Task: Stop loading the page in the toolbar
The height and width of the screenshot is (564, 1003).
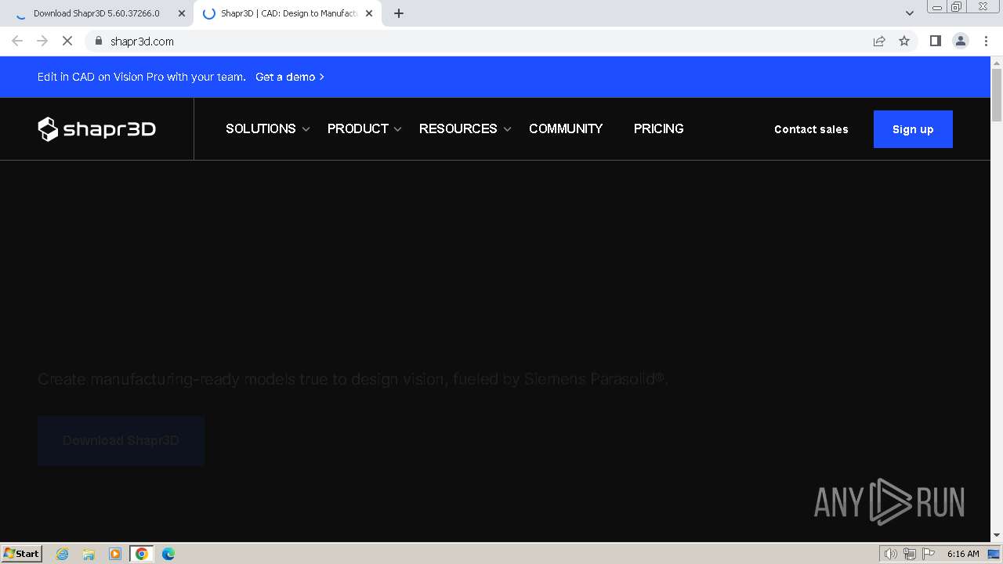Action: (67, 41)
